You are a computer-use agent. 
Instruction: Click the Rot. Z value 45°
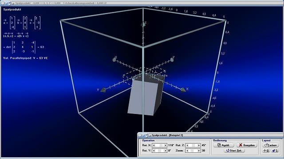204,145
